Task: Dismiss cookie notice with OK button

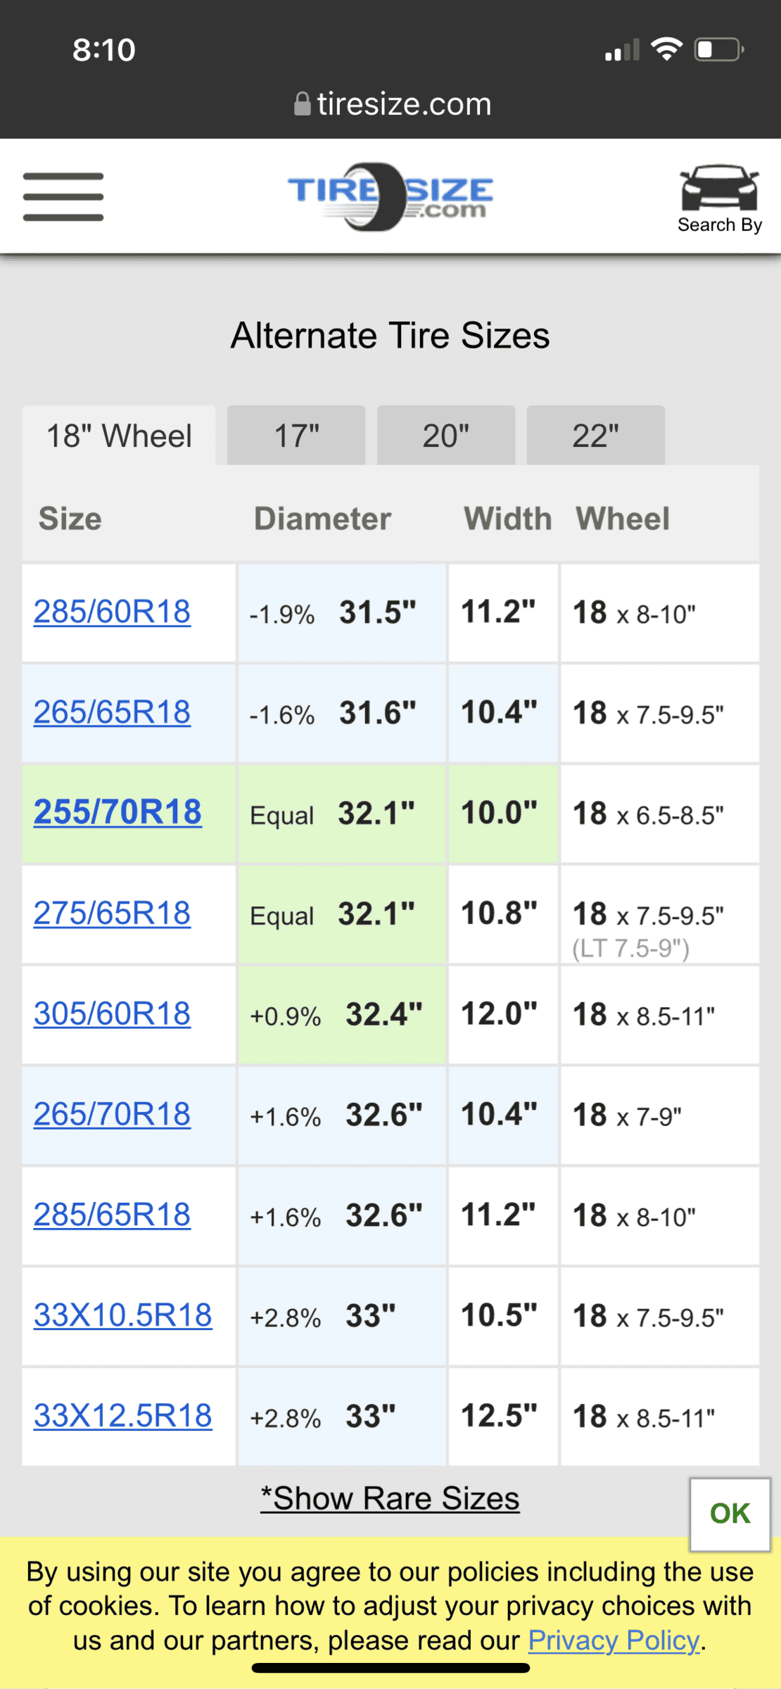Action: click(730, 1514)
